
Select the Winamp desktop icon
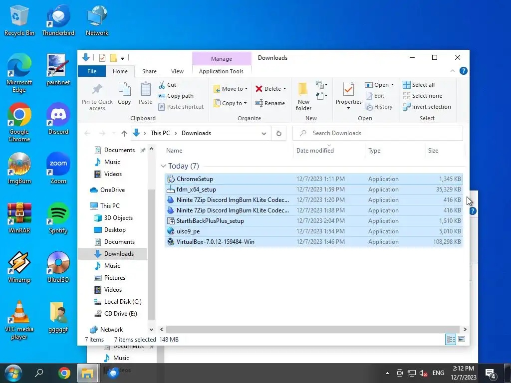[19, 266]
